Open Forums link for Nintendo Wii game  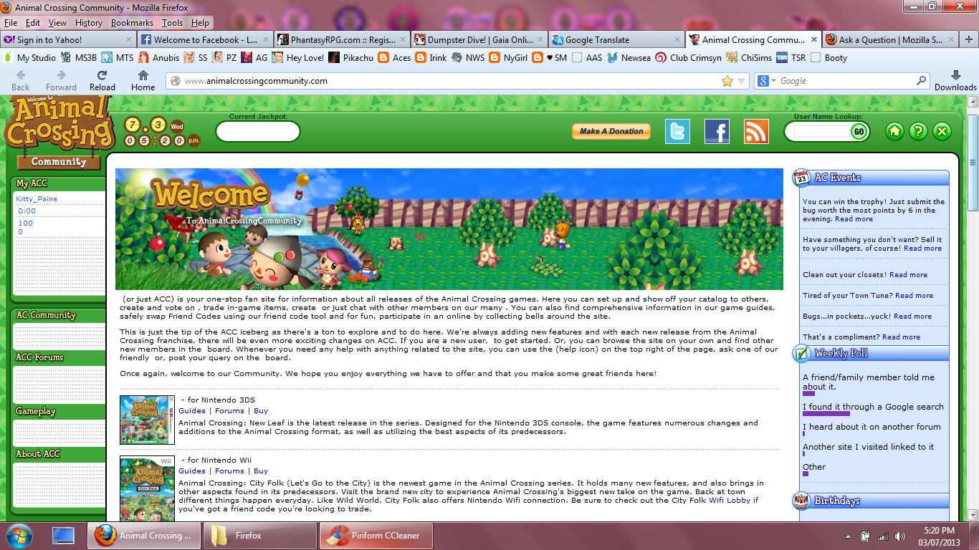pos(229,471)
